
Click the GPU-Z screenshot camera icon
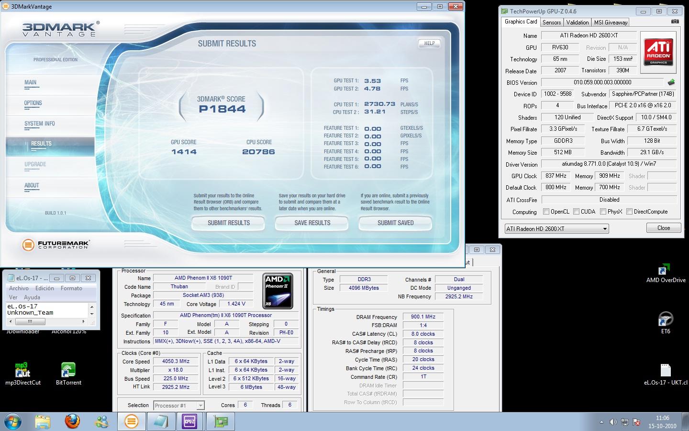(675, 22)
